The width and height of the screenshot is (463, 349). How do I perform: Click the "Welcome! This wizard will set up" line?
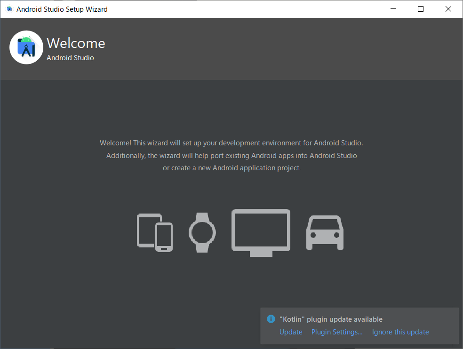(x=231, y=143)
